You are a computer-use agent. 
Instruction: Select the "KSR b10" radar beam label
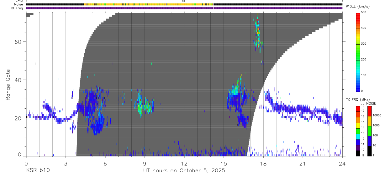[38, 171]
